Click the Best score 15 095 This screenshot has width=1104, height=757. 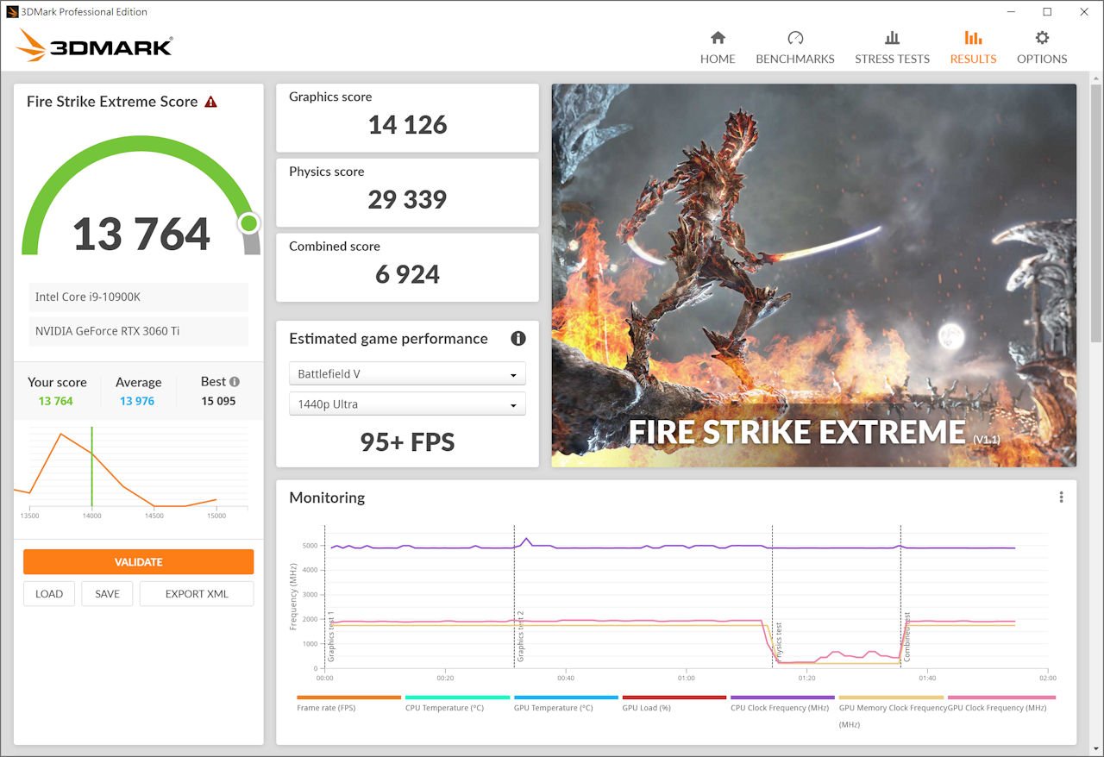tap(218, 401)
